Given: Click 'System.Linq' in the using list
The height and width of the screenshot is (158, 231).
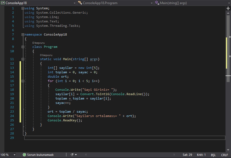Looking at the screenshot, I should [47, 17].
